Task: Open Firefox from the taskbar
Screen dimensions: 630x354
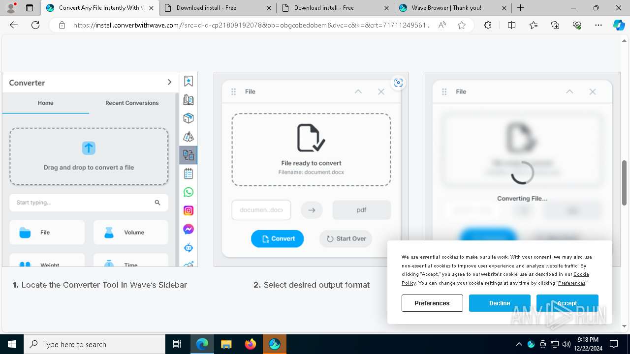Action: point(251,344)
